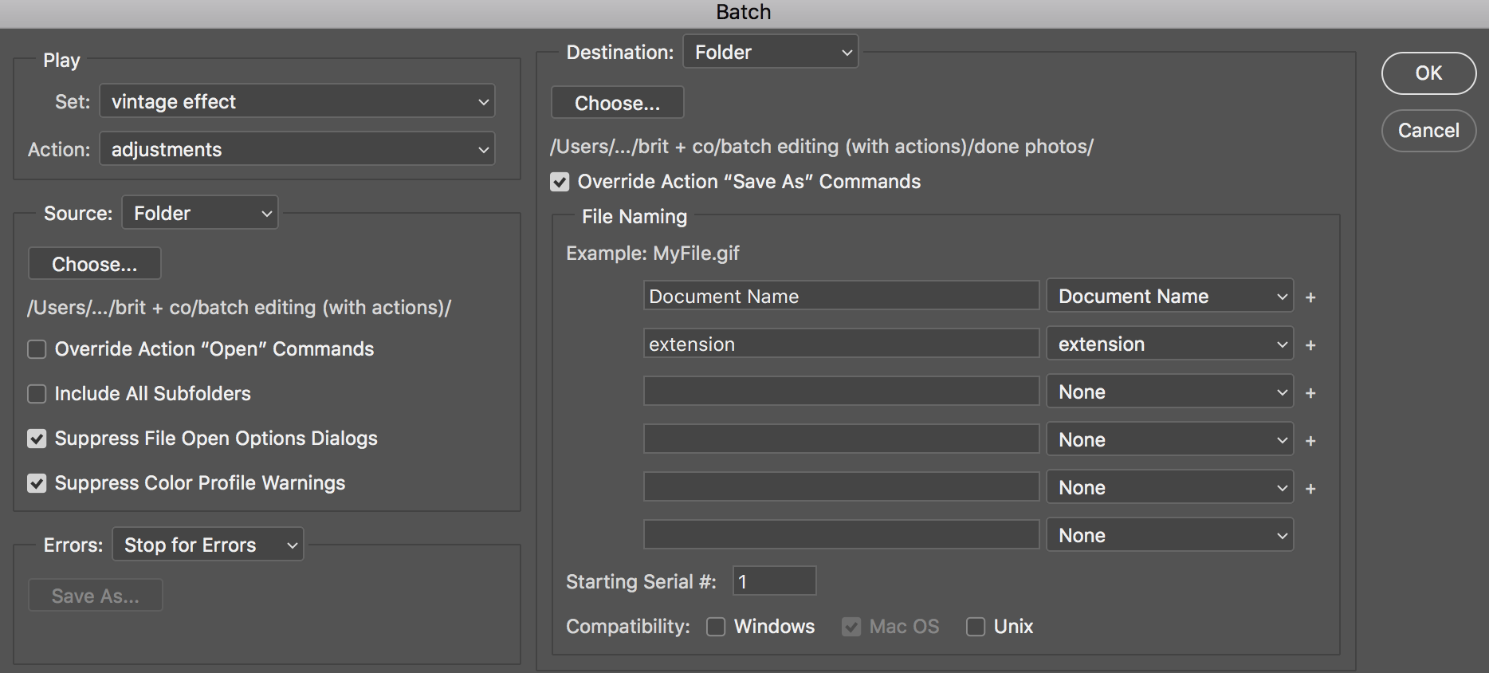The width and height of the screenshot is (1489, 673).
Task: Tick the Windows compatibility checkbox
Action: pyautogui.click(x=716, y=627)
